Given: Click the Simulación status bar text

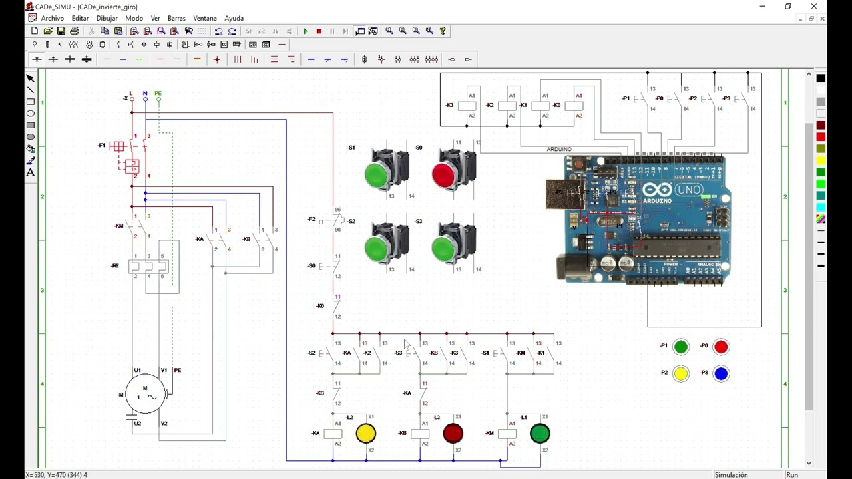Looking at the screenshot, I should 731,475.
